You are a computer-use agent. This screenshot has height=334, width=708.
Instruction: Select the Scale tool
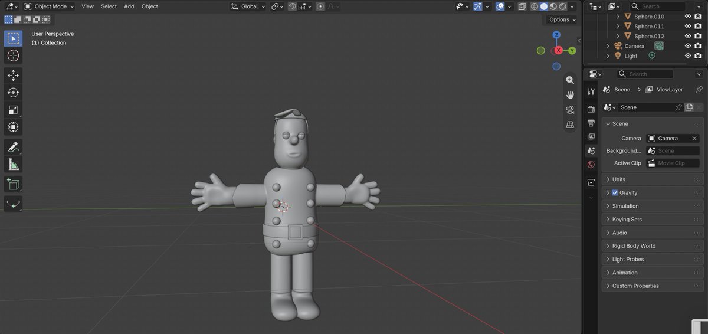(x=13, y=110)
